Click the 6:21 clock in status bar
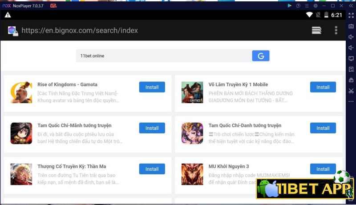 pyautogui.click(x=336, y=15)
